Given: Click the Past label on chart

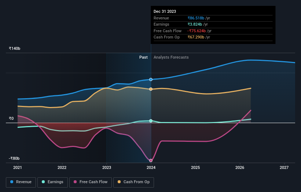Looking at the screenshot, I should point(143,57).
